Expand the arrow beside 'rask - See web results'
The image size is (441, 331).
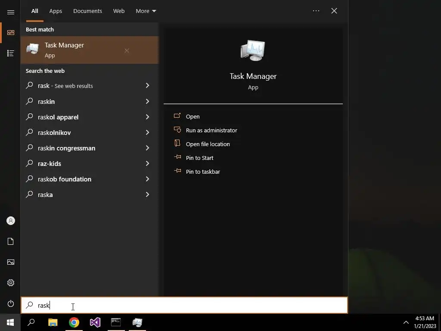click(x=147, y=85)
